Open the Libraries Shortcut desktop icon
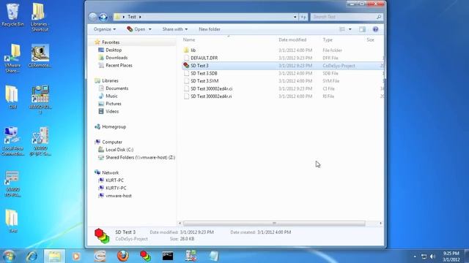 tap(40, 18)
